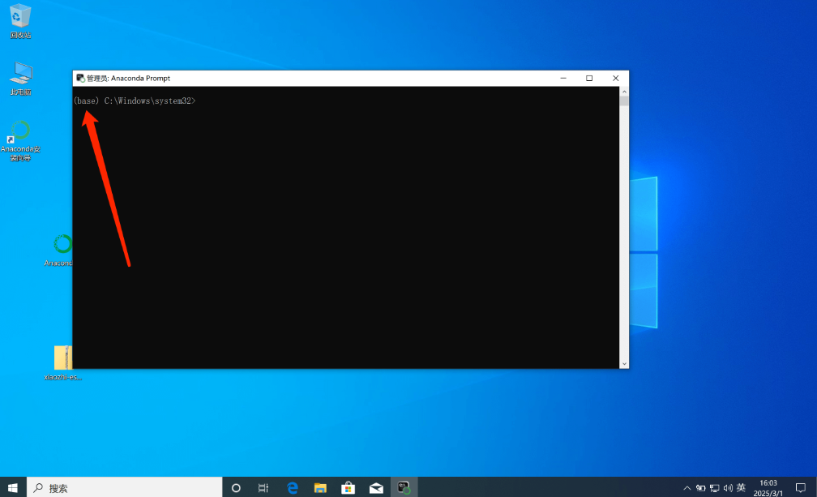
Task: Launch the Anaconda 安装向导 desktop shortcut
Action: (x=20, y=134)
